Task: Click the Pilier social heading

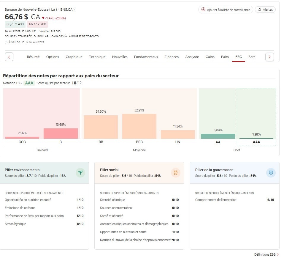Action: (109, 170)
